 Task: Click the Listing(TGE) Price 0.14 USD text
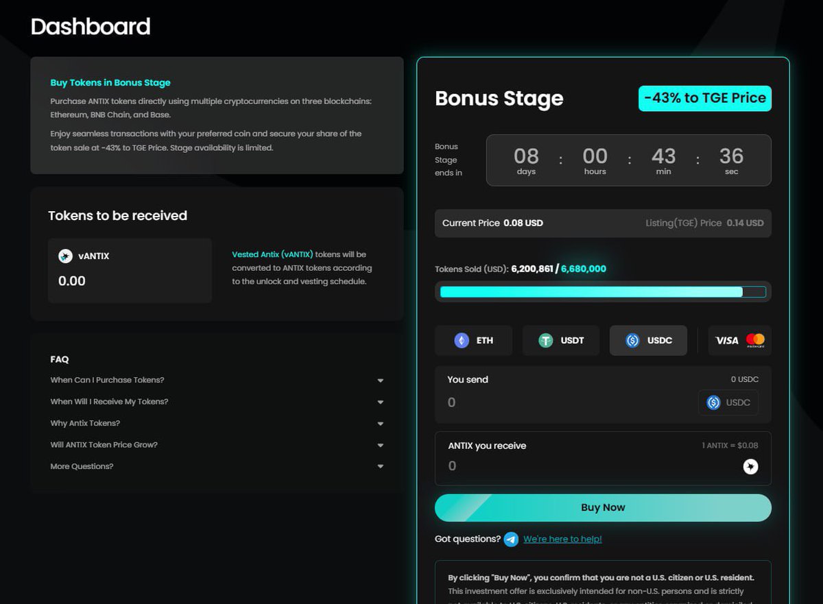[704, 223]
